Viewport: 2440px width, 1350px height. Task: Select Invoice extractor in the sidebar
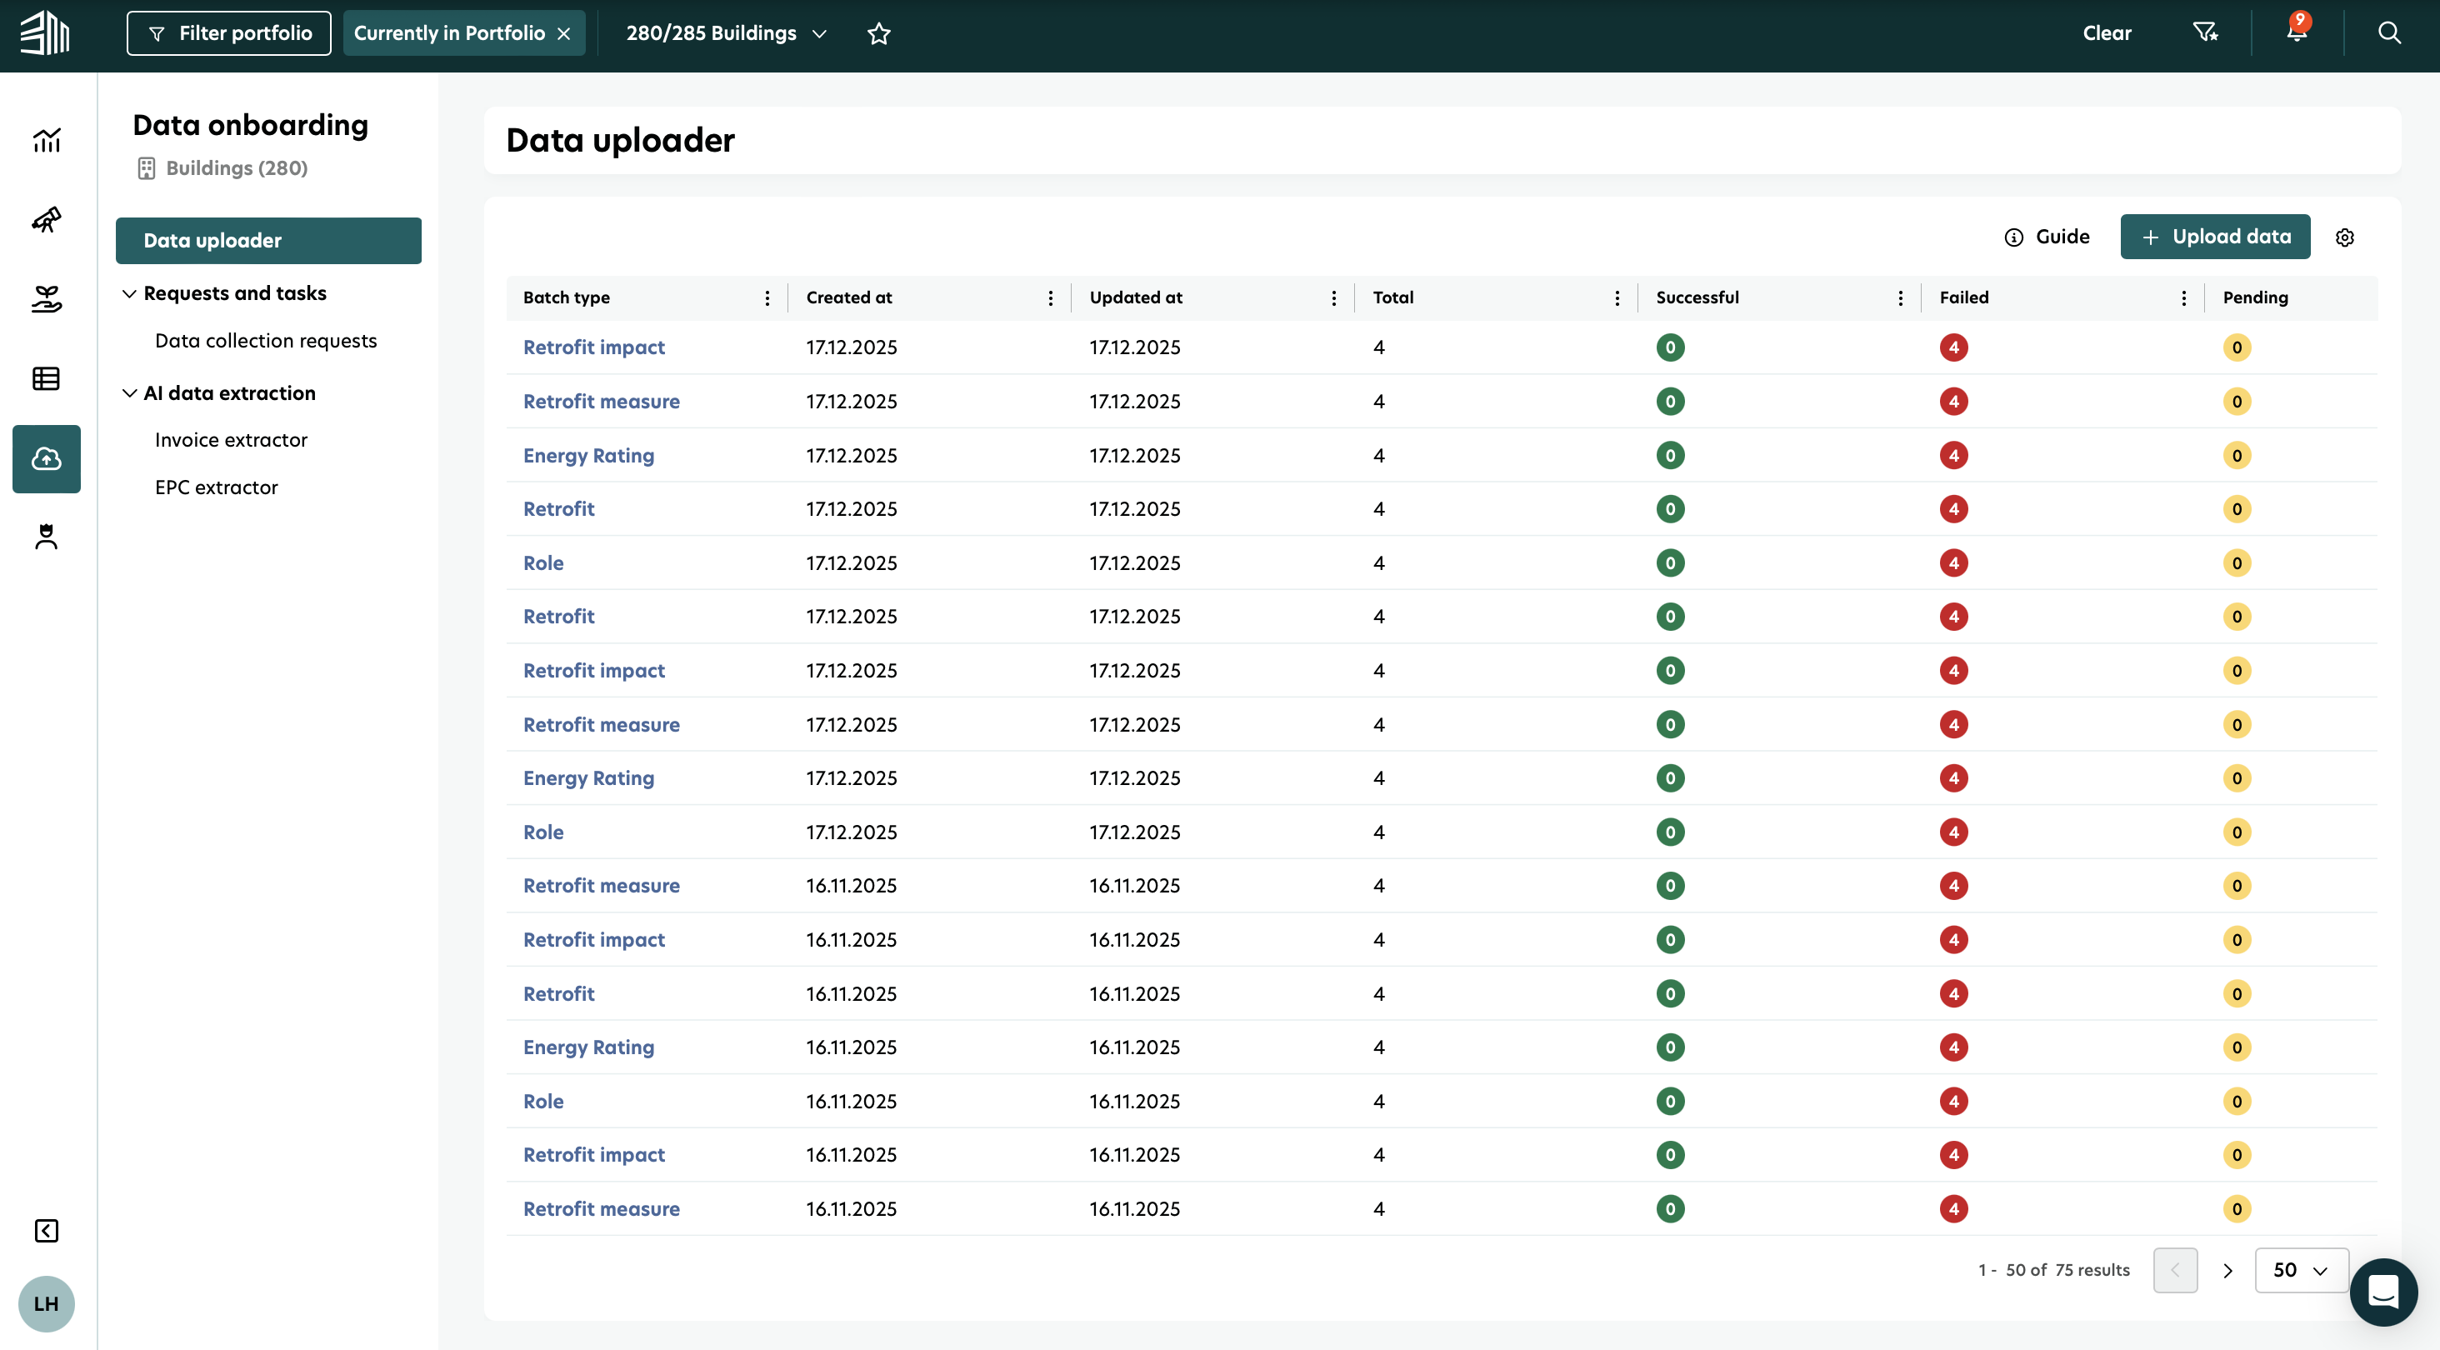(x=231, y=439)
